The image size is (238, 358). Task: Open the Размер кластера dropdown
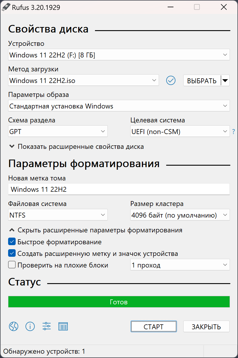click(x=180, y=215)
